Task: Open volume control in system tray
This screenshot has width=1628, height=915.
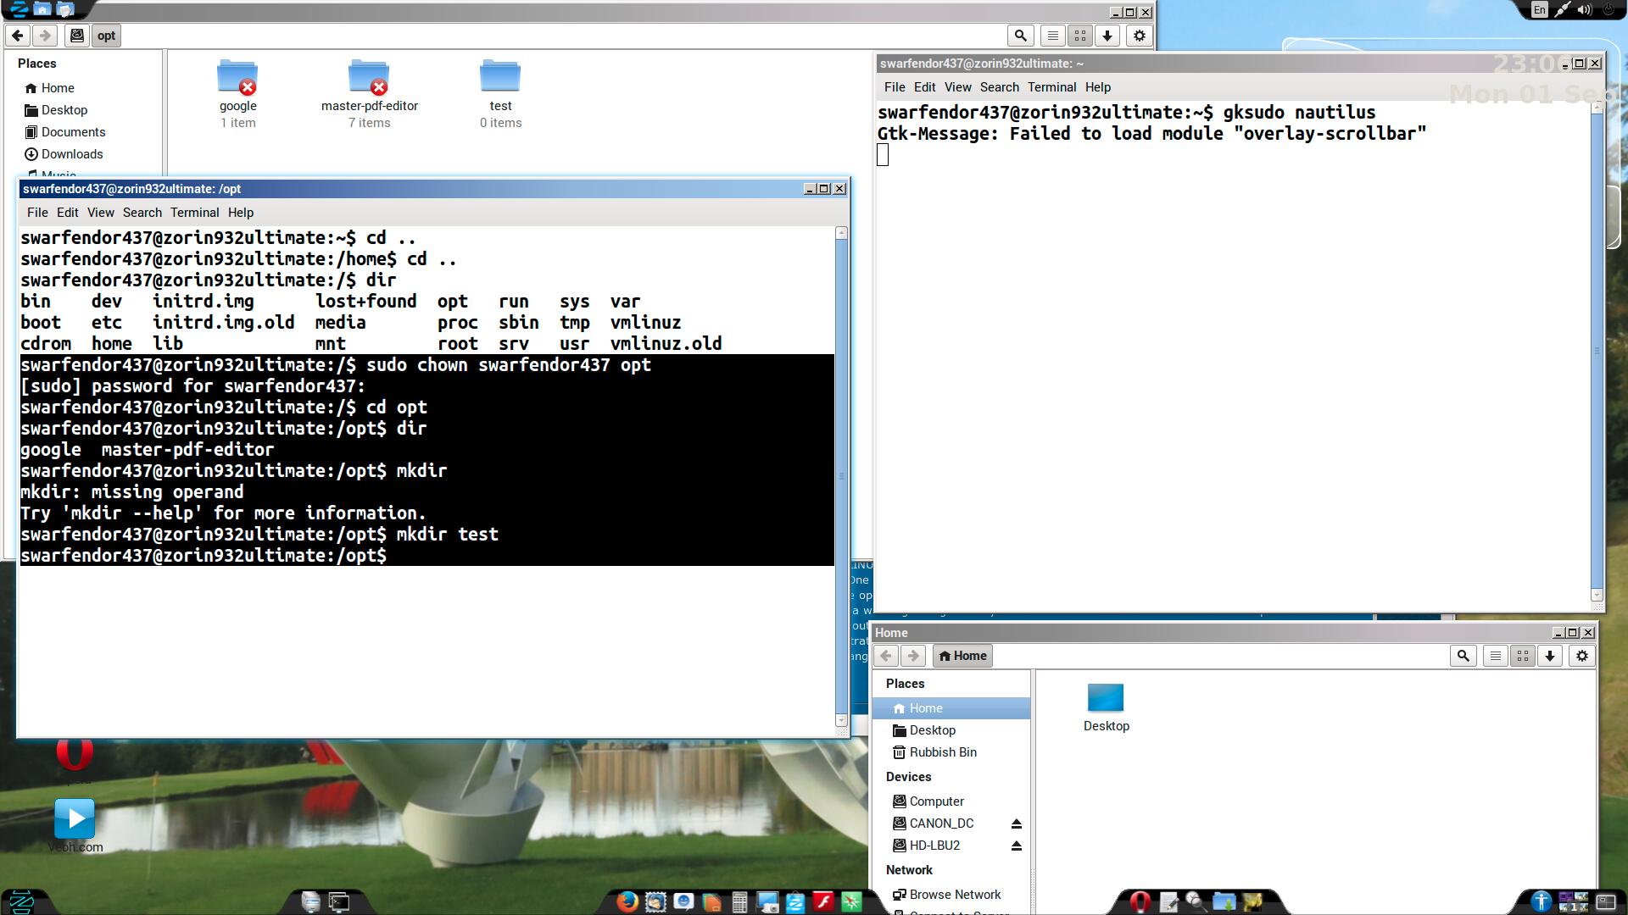Action: point(1584,10)
